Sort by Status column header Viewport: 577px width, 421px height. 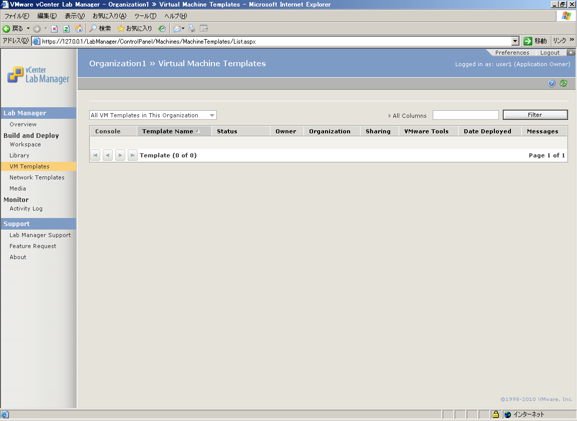click(x=240, y=131)
